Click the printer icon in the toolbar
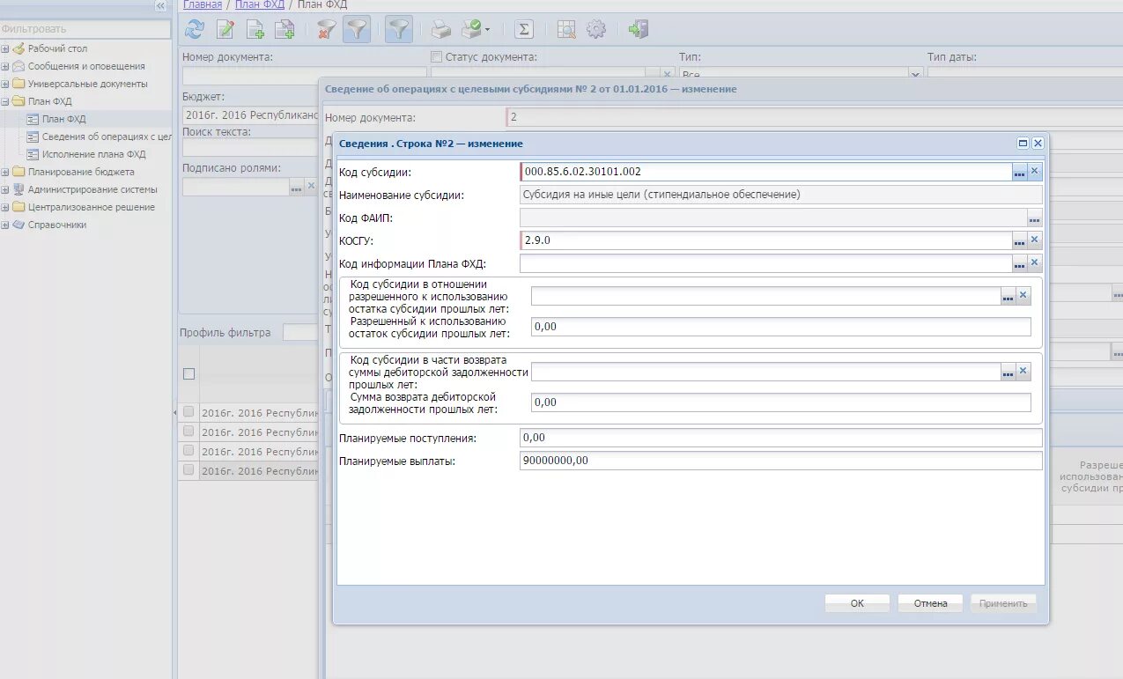Screen dimensions: 1123x679 [441, 30]
